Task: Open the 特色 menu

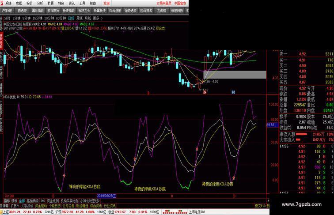Action: [x=61, y=4]
